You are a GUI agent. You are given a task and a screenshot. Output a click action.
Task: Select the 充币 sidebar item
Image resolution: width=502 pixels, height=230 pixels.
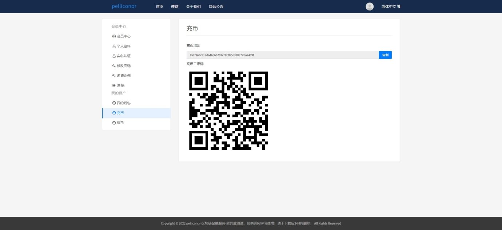click(136, 113)
